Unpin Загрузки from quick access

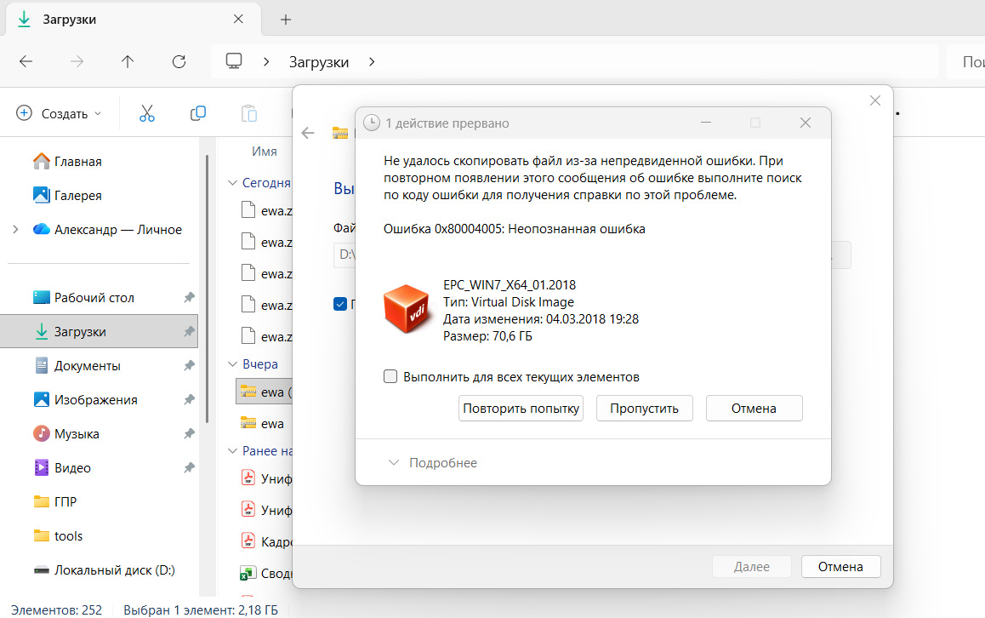pyautogui.click(x=189, y=331)
